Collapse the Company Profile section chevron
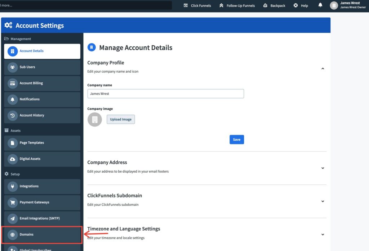This screenshot has height=251, width=369. tap(323, 69)
